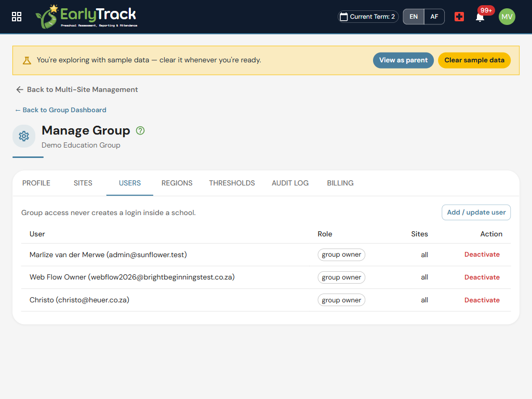
Task: Switch language to AF
Action: [434, 17]
